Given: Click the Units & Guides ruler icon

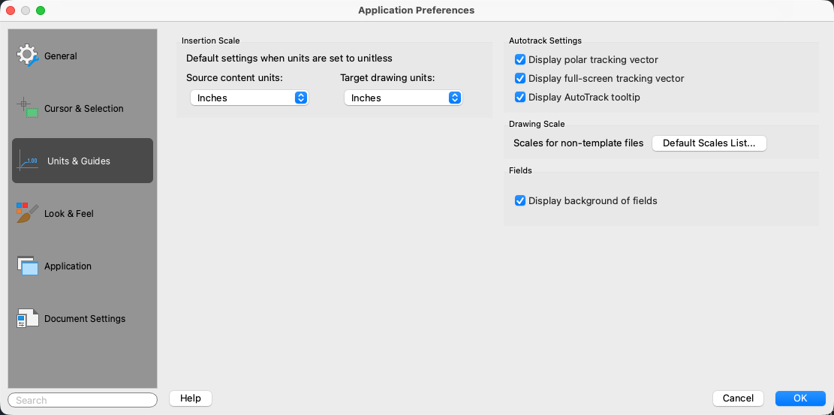Looking at the screenshot, I should 29,161.
